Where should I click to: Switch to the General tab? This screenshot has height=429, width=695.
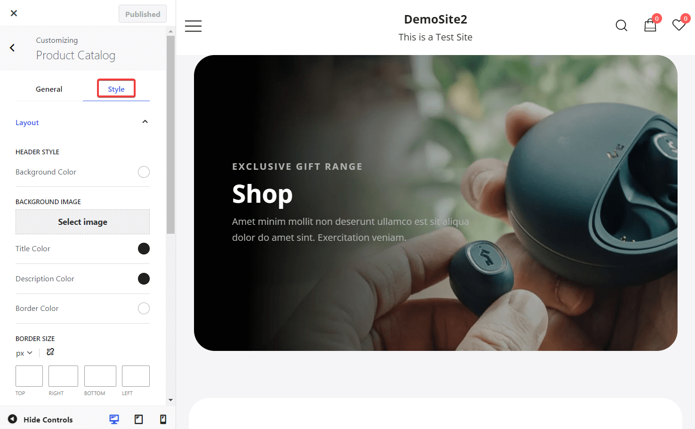[49, 89]
